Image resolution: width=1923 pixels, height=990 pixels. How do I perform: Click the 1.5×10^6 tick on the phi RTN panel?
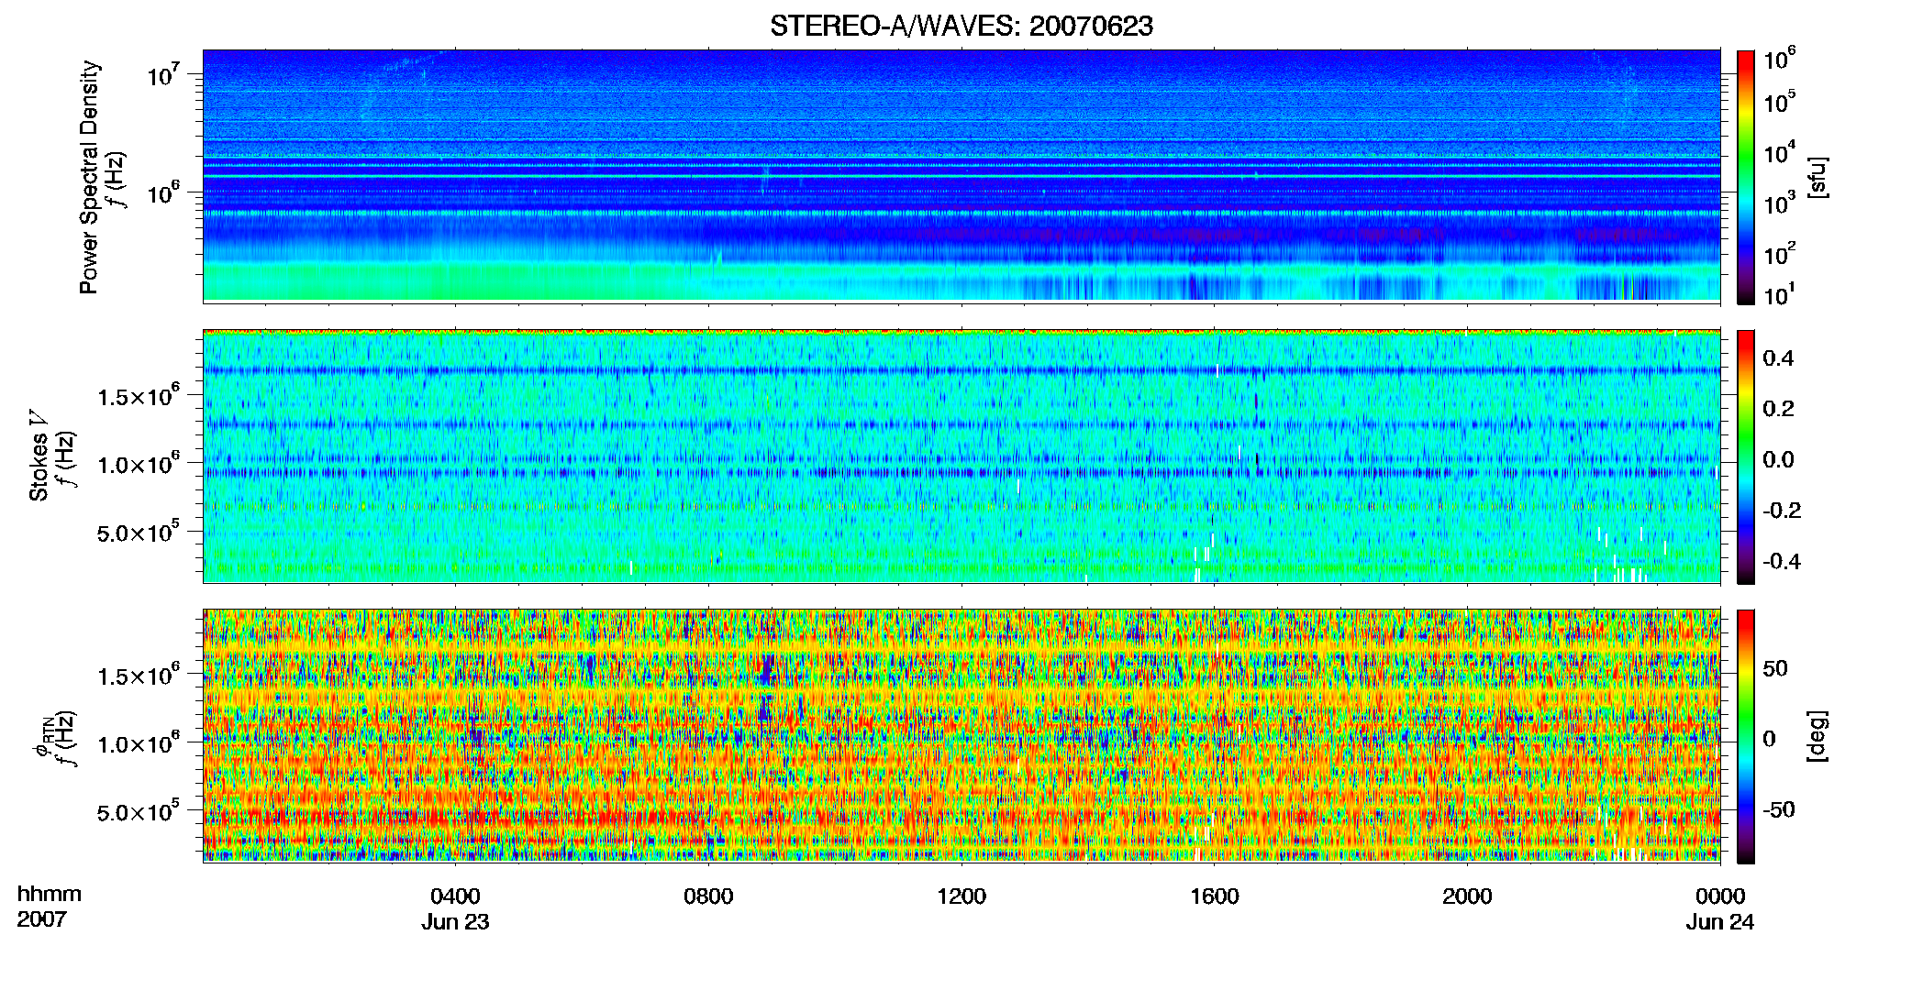pyautogui.click(x=139, y=676)
